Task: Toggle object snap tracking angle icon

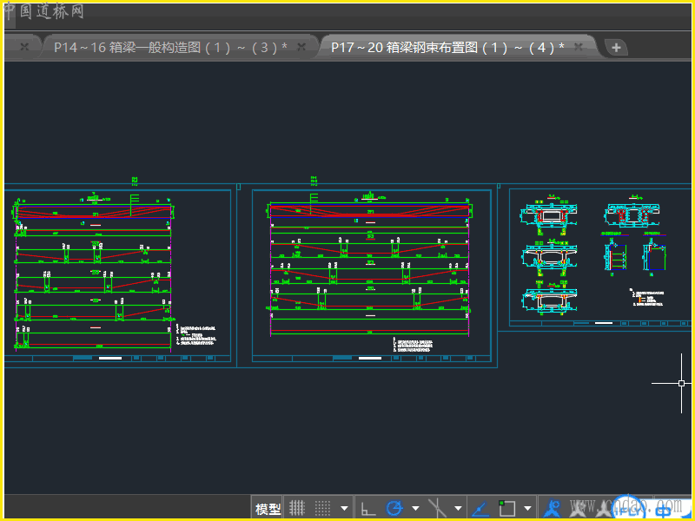Action: pyautogui.click(x=480, y=509)
